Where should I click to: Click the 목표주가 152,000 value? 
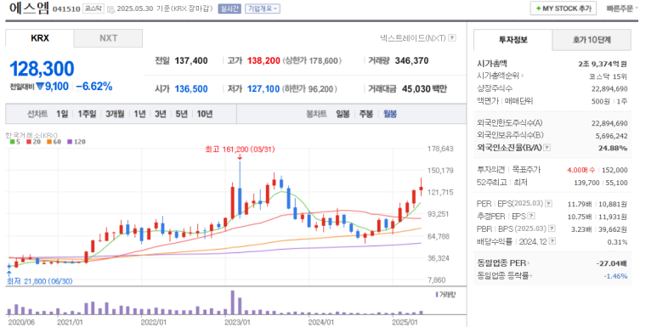pyautogui.click(x=615, y=170)
